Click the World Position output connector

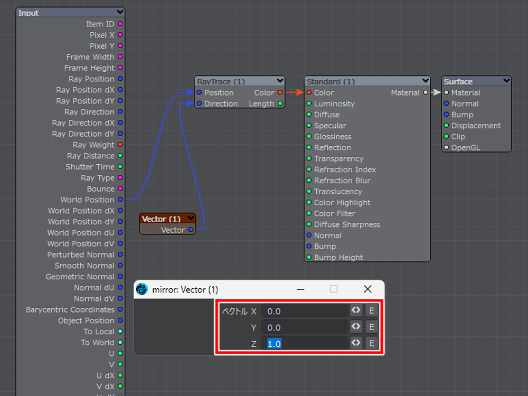pos(120,200)
